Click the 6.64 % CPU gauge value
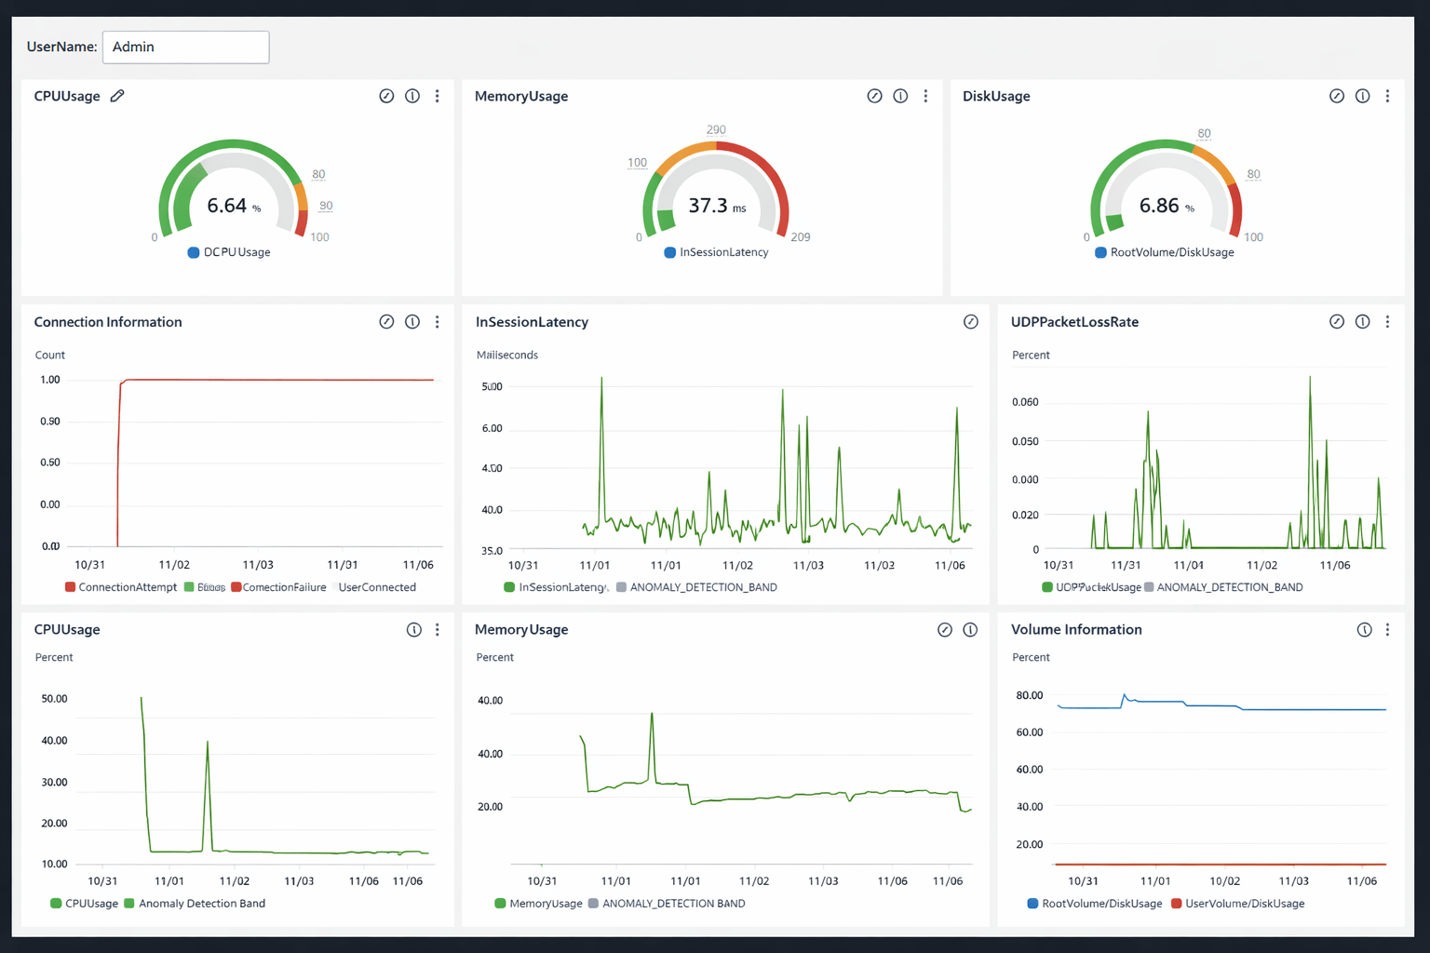This screenshot has height=953, width=1430. coord(234,206)
